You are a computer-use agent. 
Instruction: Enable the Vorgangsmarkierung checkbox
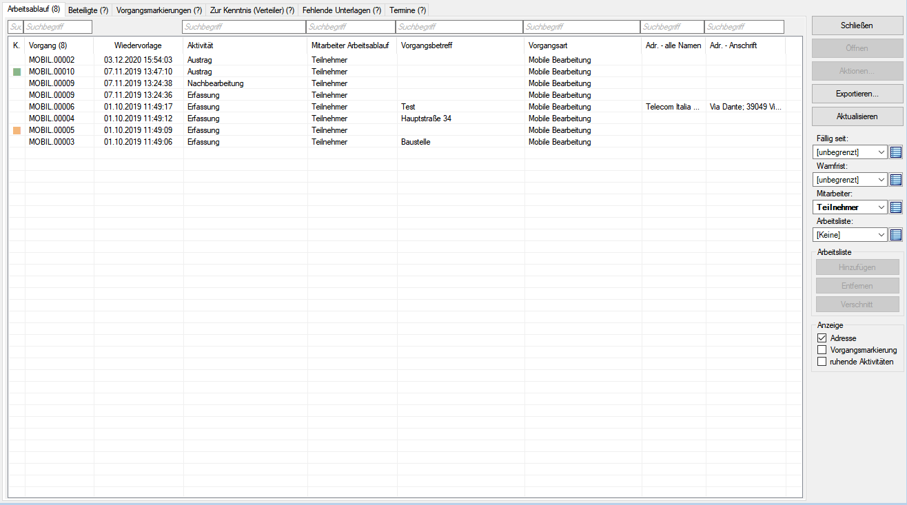pyautogui.click(x=822, y=350)
